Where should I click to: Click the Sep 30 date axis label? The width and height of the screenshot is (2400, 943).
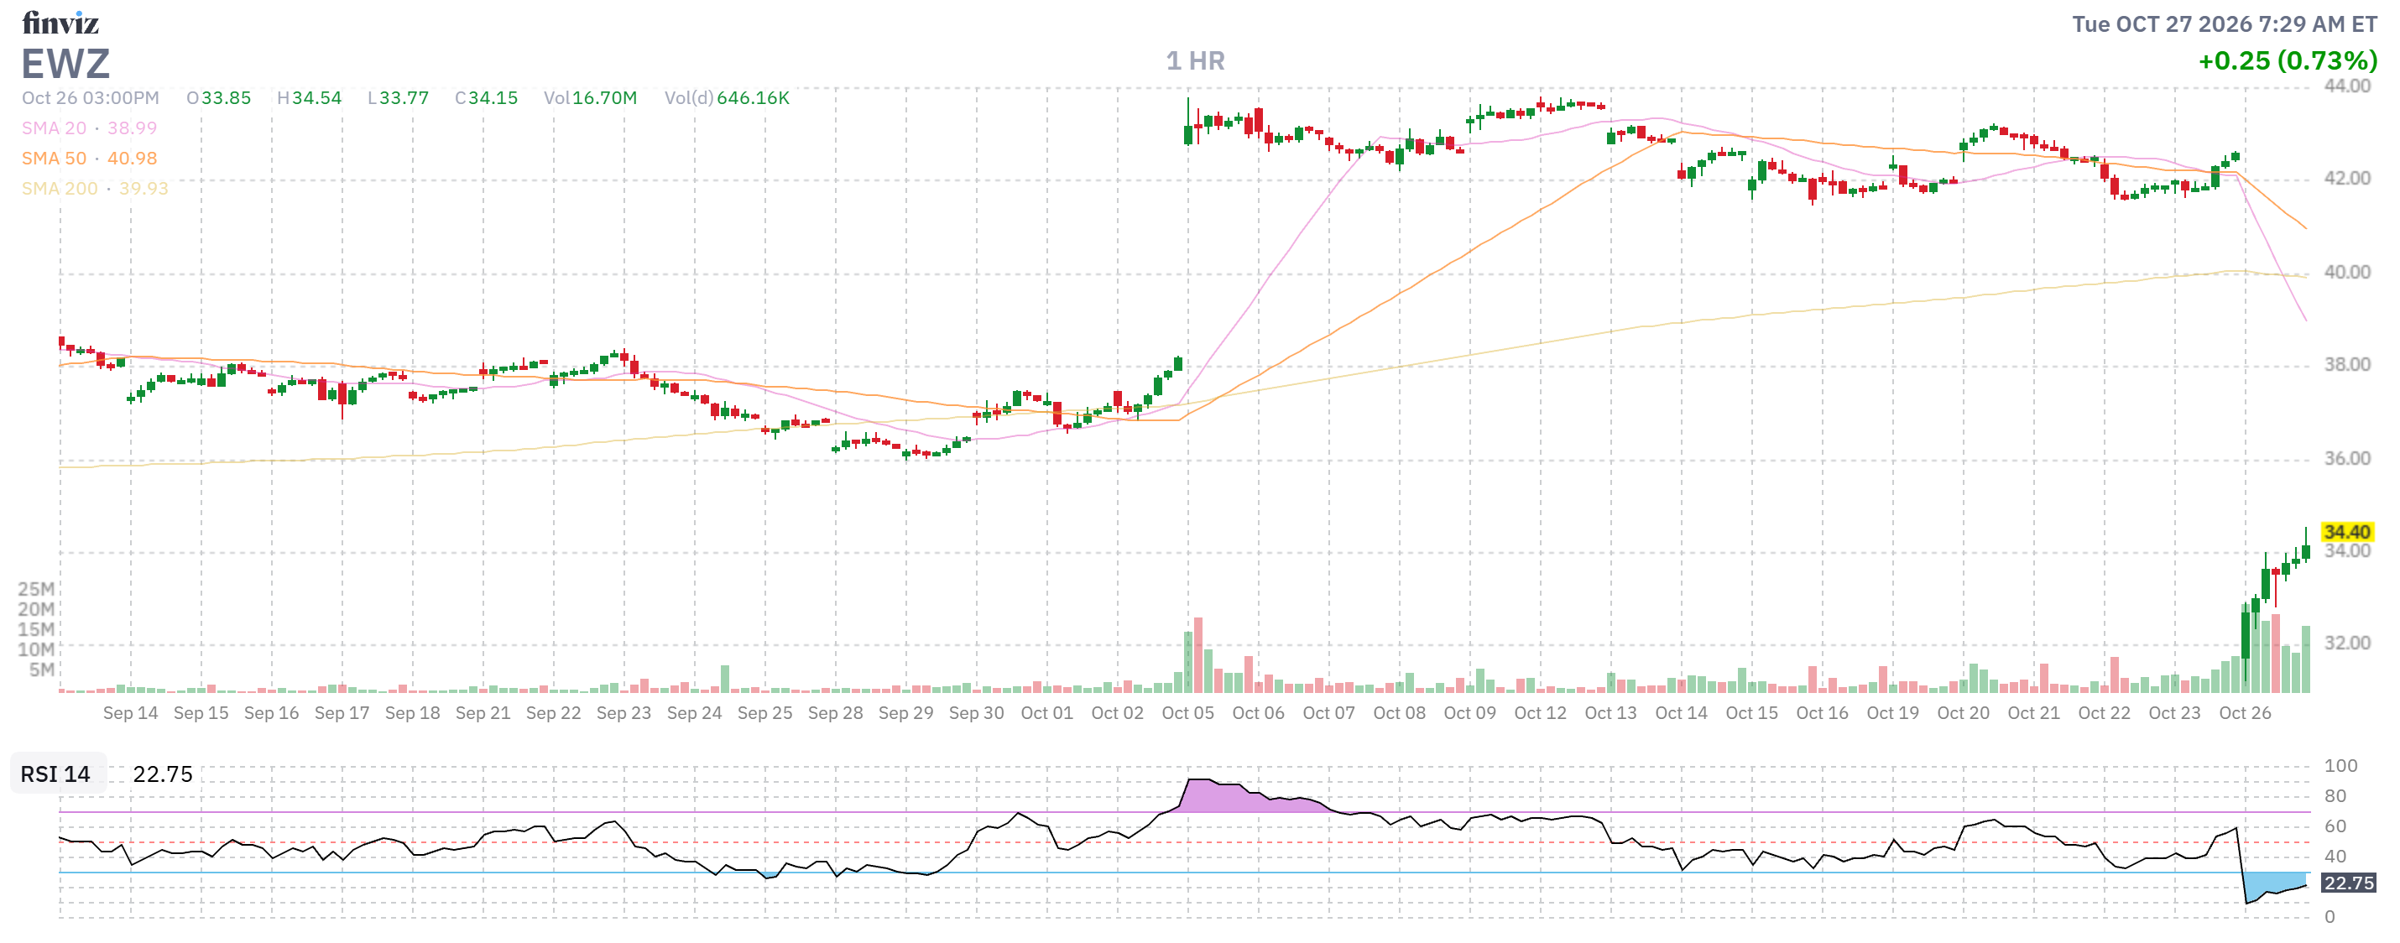977,713
